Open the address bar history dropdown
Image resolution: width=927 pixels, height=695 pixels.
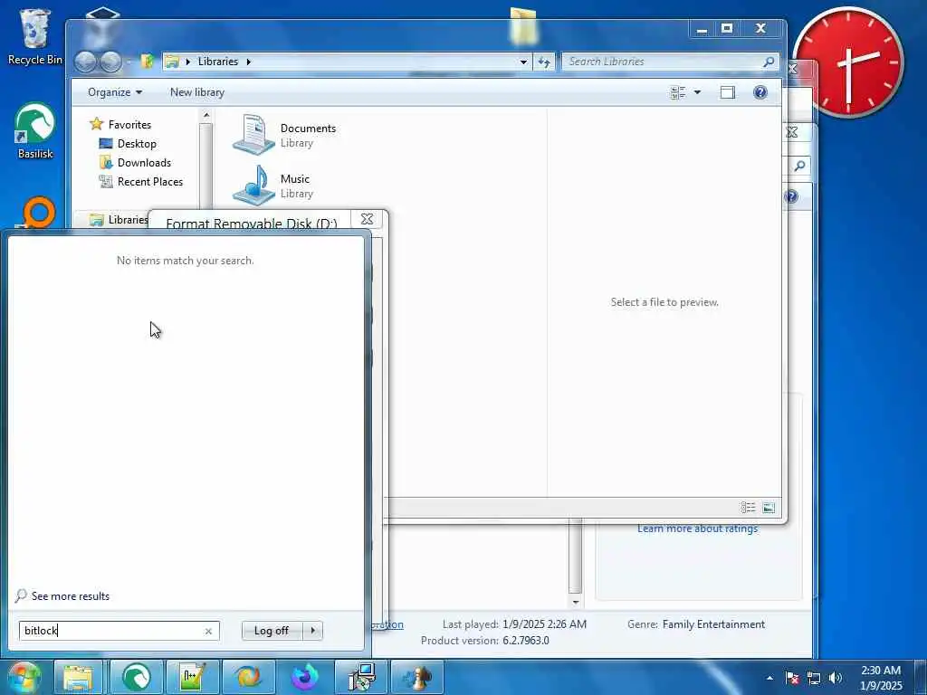tap(523, 62)
